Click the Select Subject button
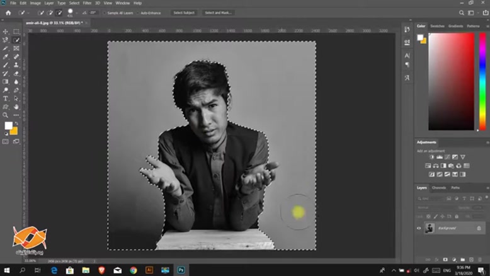Image resolution: width=490 pixels, height=276 pixels. 184,13
